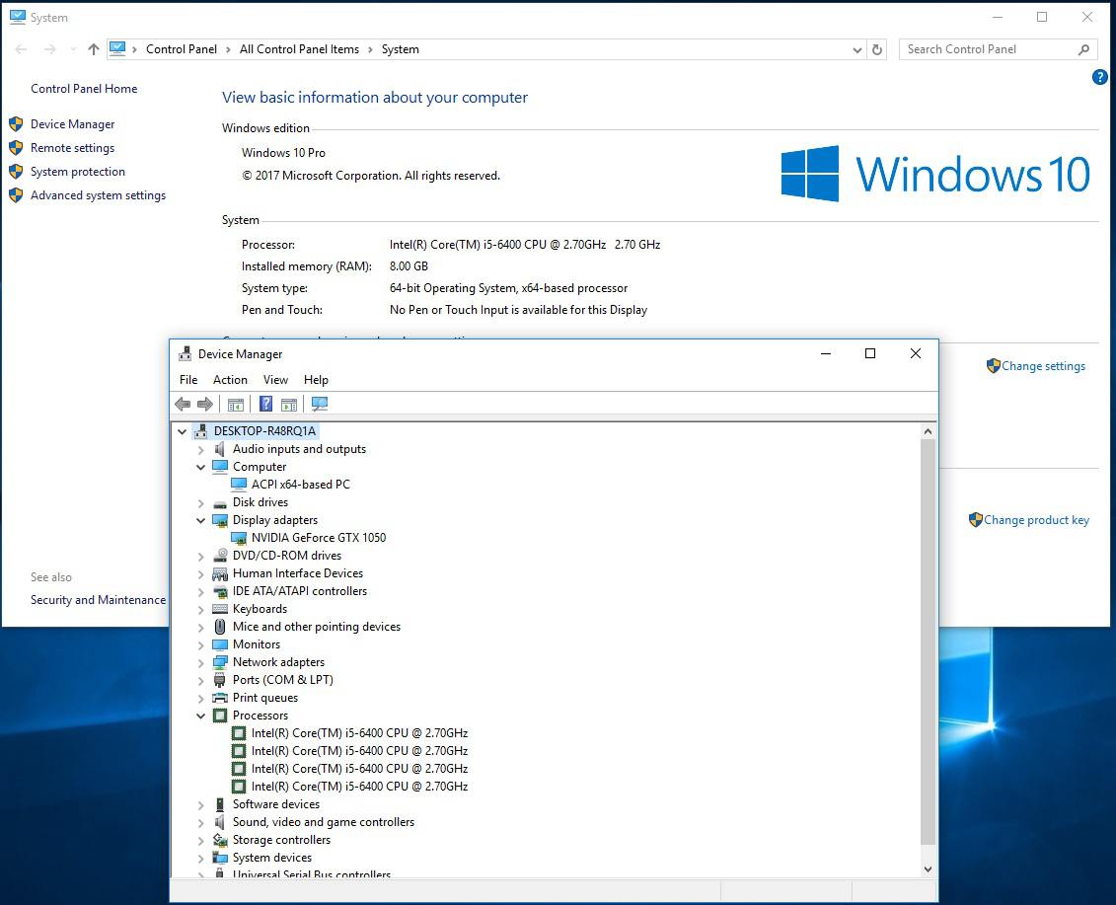Open the address bar history dropdown

click(x=856, y=50)
